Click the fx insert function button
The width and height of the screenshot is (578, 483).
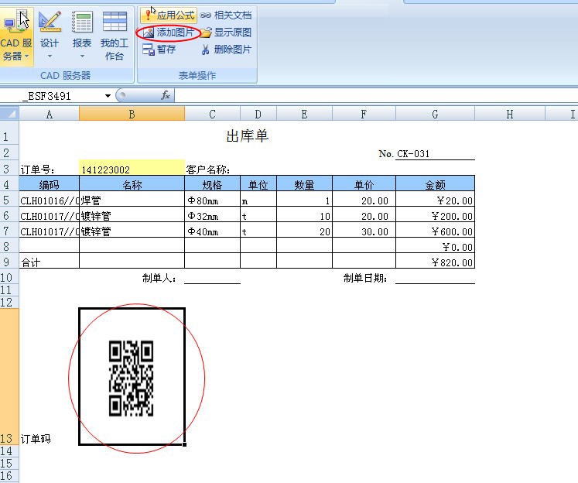(166, 95)
